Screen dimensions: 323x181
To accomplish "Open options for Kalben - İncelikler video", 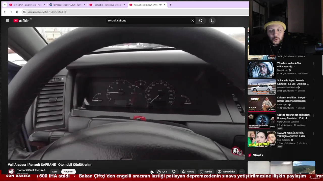I will coord(314,98).
